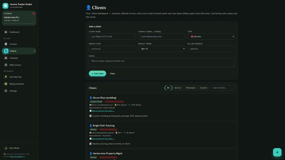
Task: Focus the Client Name input field
Action: 112,37
